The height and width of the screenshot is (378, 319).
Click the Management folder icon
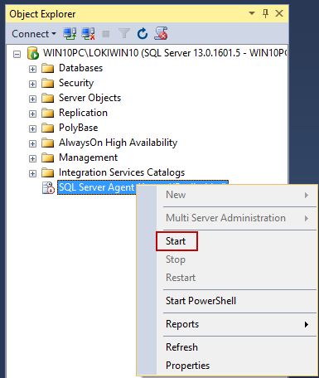(47, 157)
